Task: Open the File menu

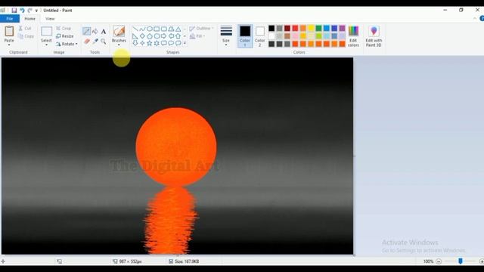Action: click(10, 19)
